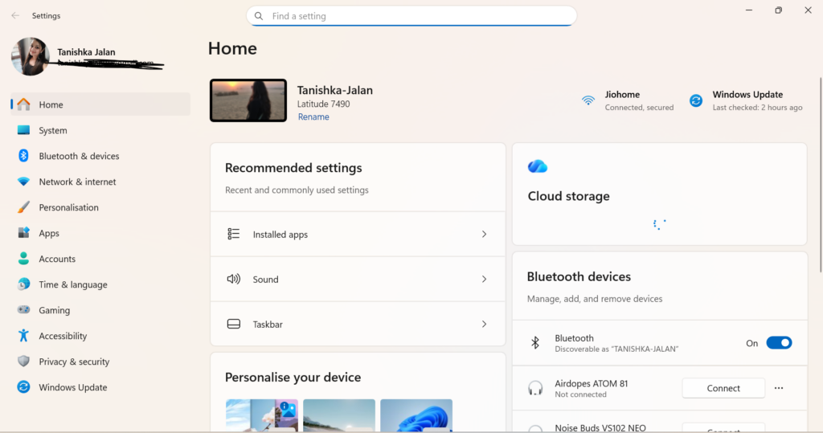Click the Airdopes ATOM 81 headphones icon
The height and width of the screenshot is (433, 823).
coord(535,388)
